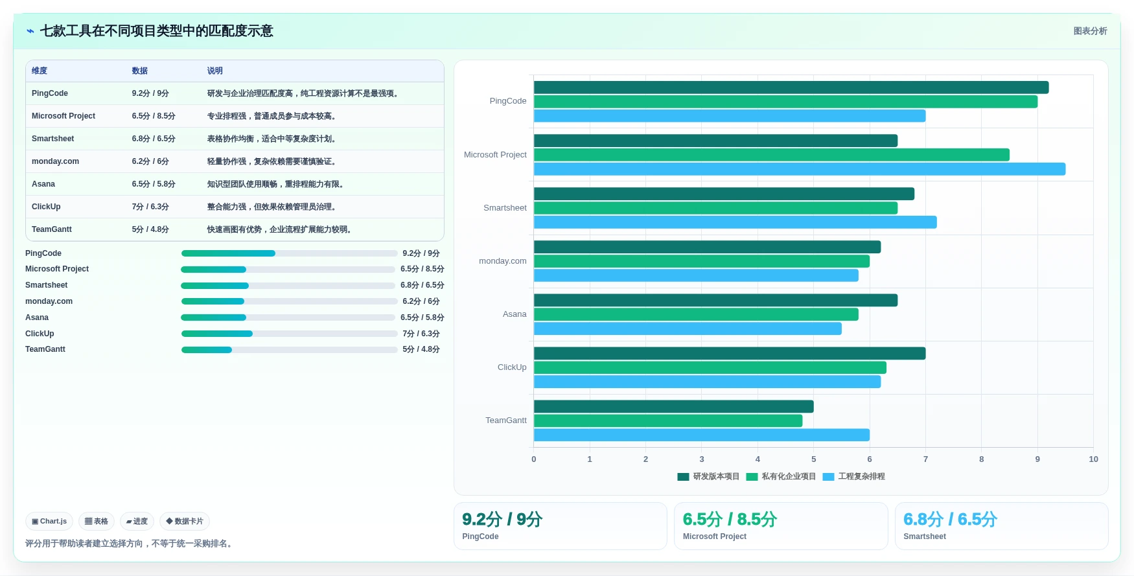The width and height of the screenshot is (1134, 576).
Task: Select the ClickUp table cell
Action: (x=46, y=207)
